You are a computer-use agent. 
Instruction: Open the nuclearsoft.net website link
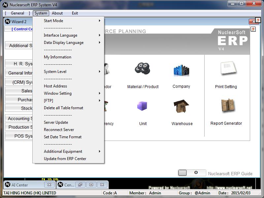(229, 187)
